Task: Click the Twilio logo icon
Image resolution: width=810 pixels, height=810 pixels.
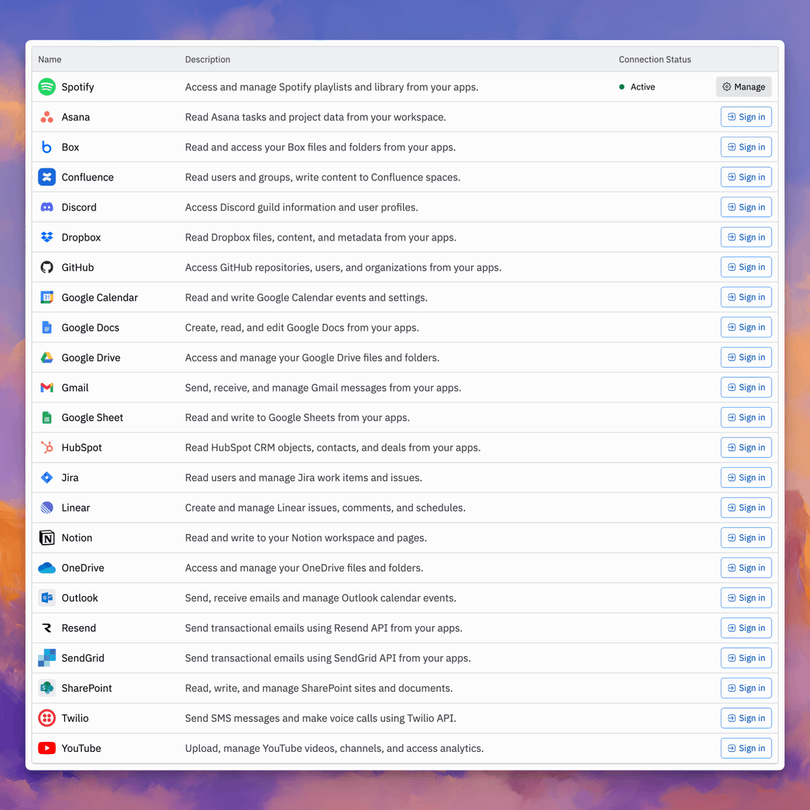Action: [x=47, y=718]
